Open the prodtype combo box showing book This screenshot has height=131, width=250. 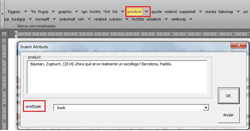pos(206,108)
